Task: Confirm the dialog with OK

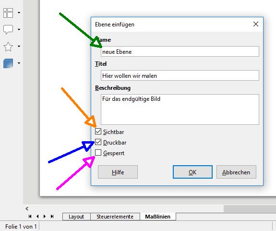Action: click(x=192, y=172)
